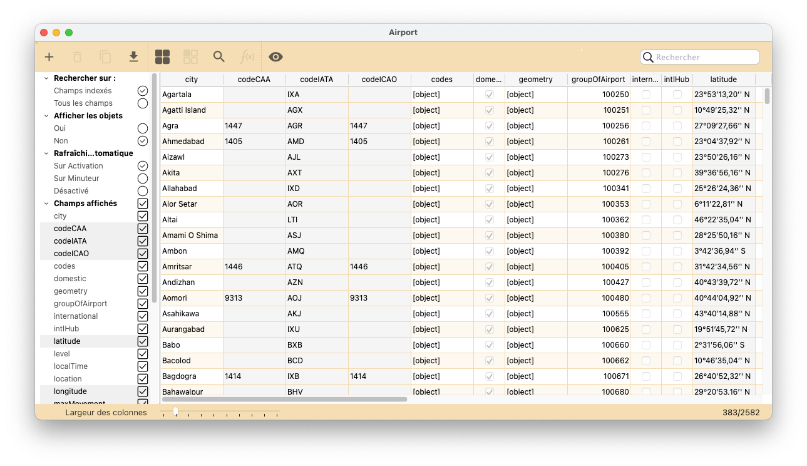Choose the Sur Minuteur refresh option
This screenshot has height=466, width=807.
click(143, 179)
